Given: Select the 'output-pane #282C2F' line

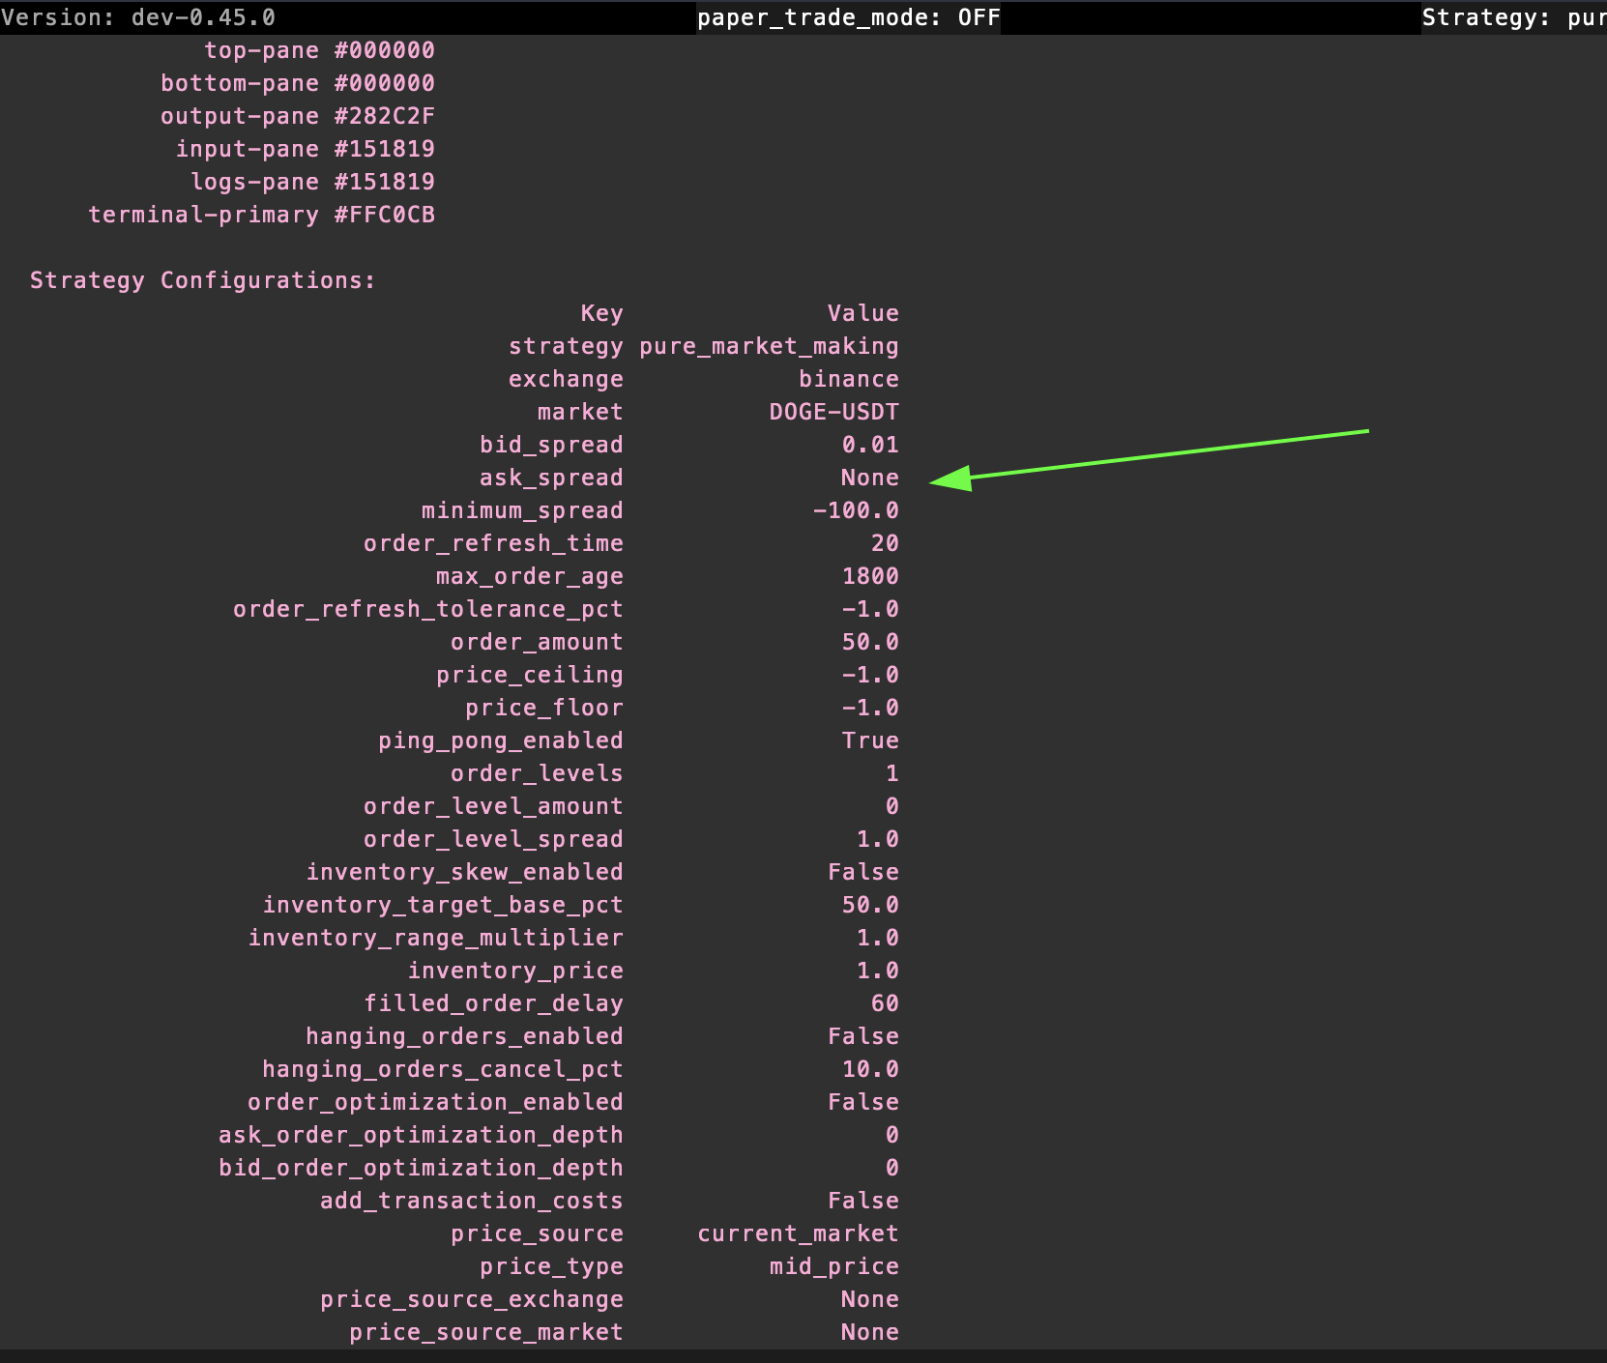Looking at the screenshot, I should 298,116.
